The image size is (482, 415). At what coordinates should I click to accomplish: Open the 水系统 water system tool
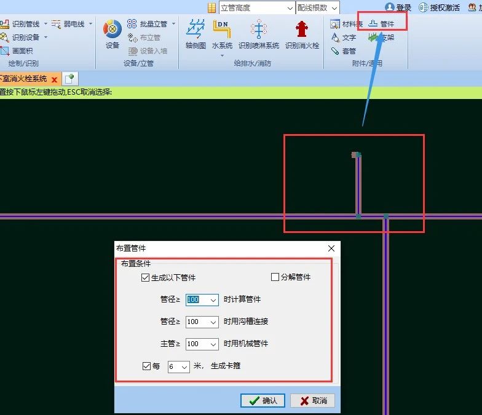(222, 33)
